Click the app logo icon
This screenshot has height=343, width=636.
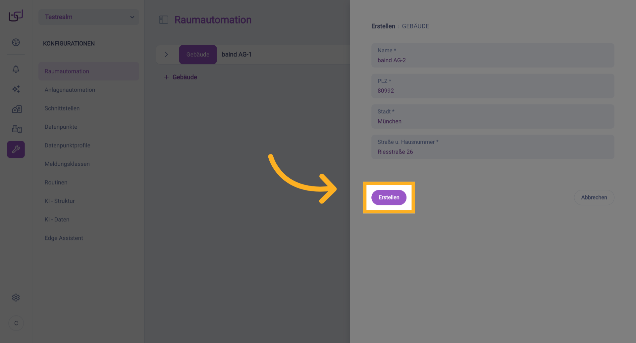click(x=16, y=16)
